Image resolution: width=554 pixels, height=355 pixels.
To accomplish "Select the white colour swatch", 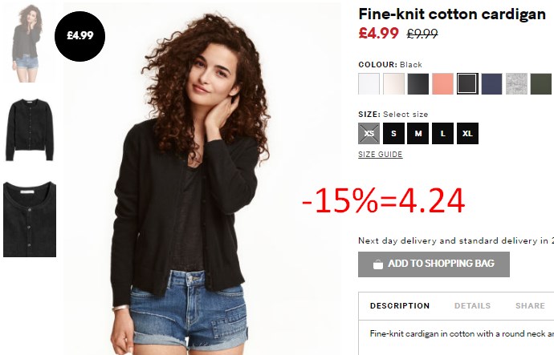I will click(369, 84).
